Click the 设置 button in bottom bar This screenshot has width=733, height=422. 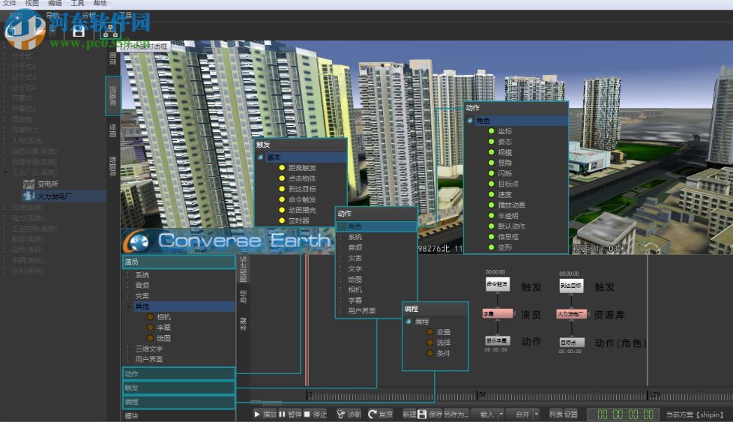pyautogui.click(x=571, y=414)
